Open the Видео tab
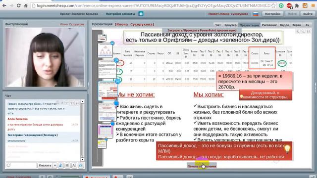The image size is (317, 178). 284,25
